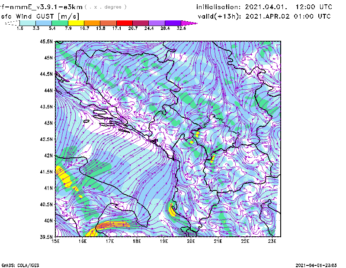Click the 'sfc Wind GUST [m/s]' title
This screenshot has width=346, height=268.
[40, 16]
